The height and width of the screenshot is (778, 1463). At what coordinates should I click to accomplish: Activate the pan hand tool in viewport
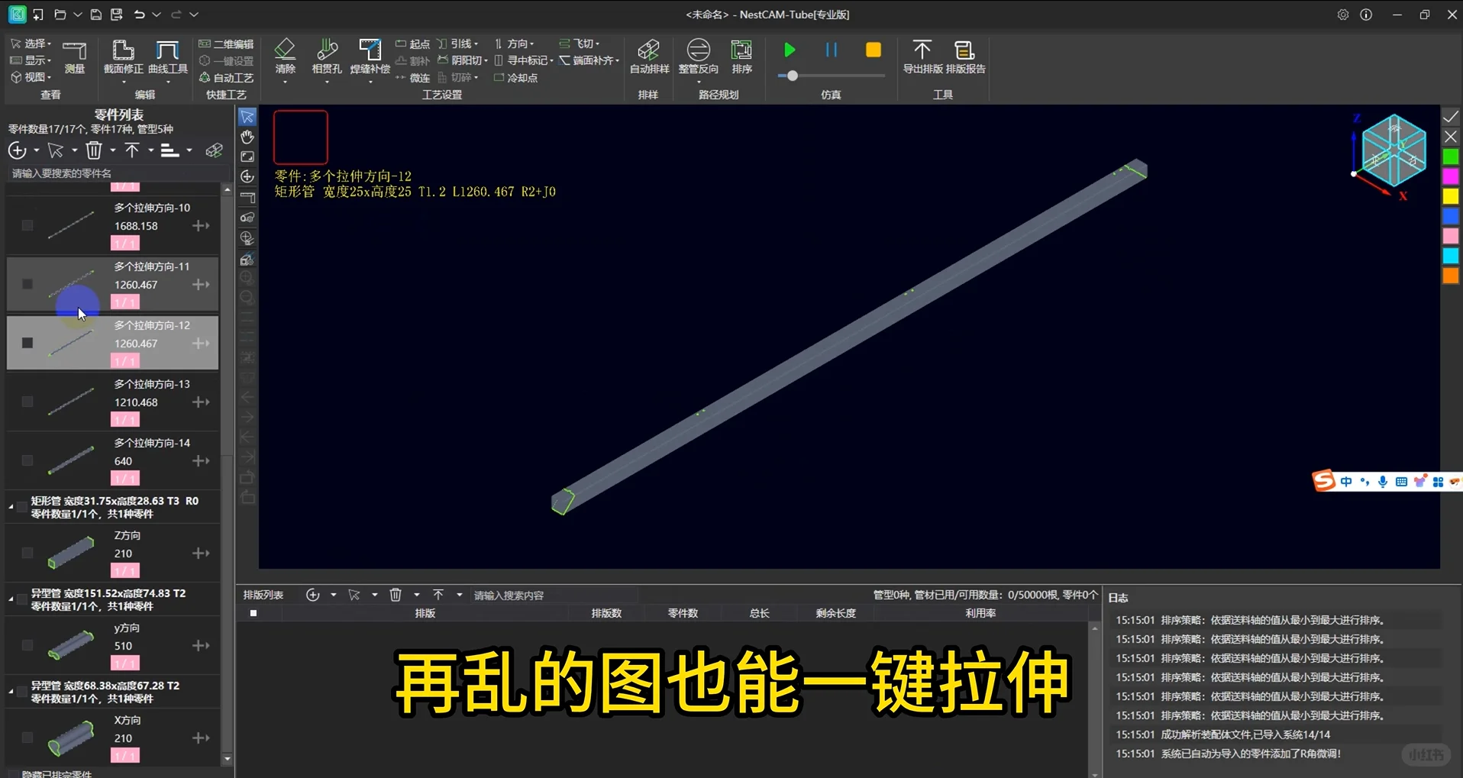(247, 137)
